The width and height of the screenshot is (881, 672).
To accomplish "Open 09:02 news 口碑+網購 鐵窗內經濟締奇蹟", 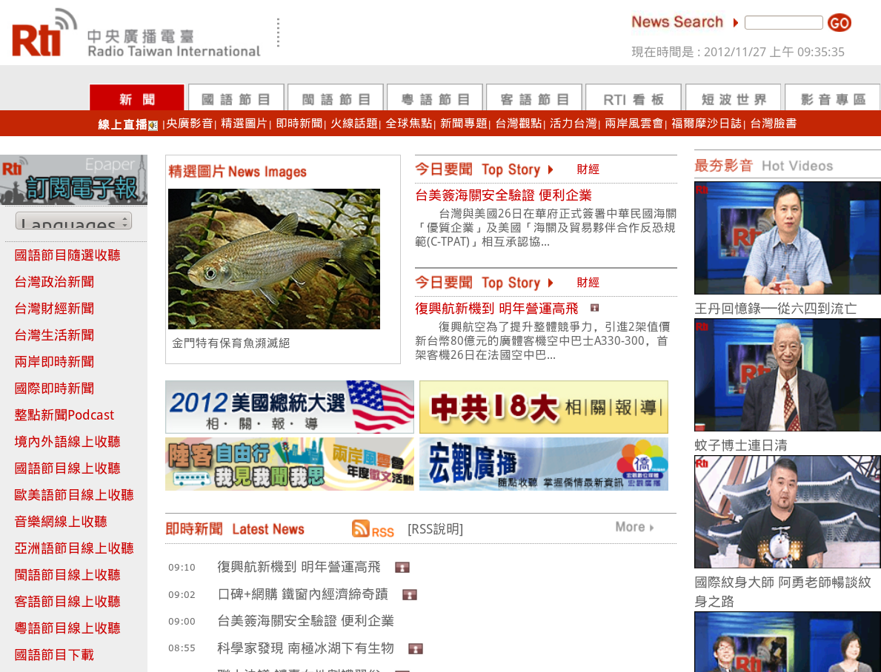I will tap(303, 594).
